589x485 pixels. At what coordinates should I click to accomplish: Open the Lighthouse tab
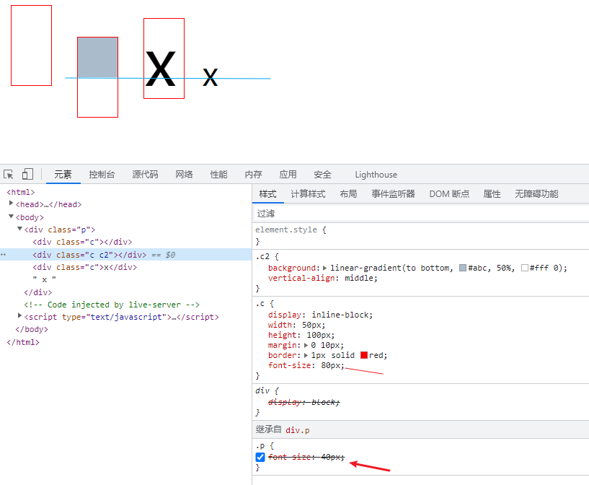(376, 175)
